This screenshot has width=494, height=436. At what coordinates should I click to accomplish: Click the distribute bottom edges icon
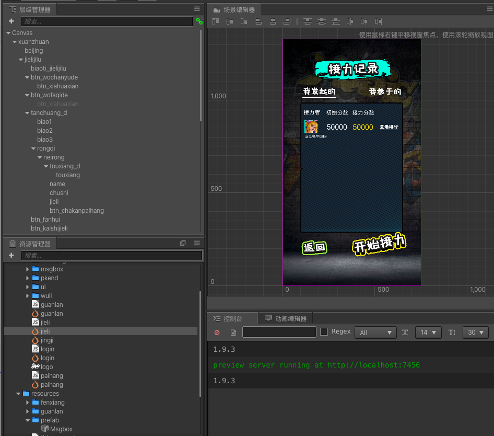point(336,21)
